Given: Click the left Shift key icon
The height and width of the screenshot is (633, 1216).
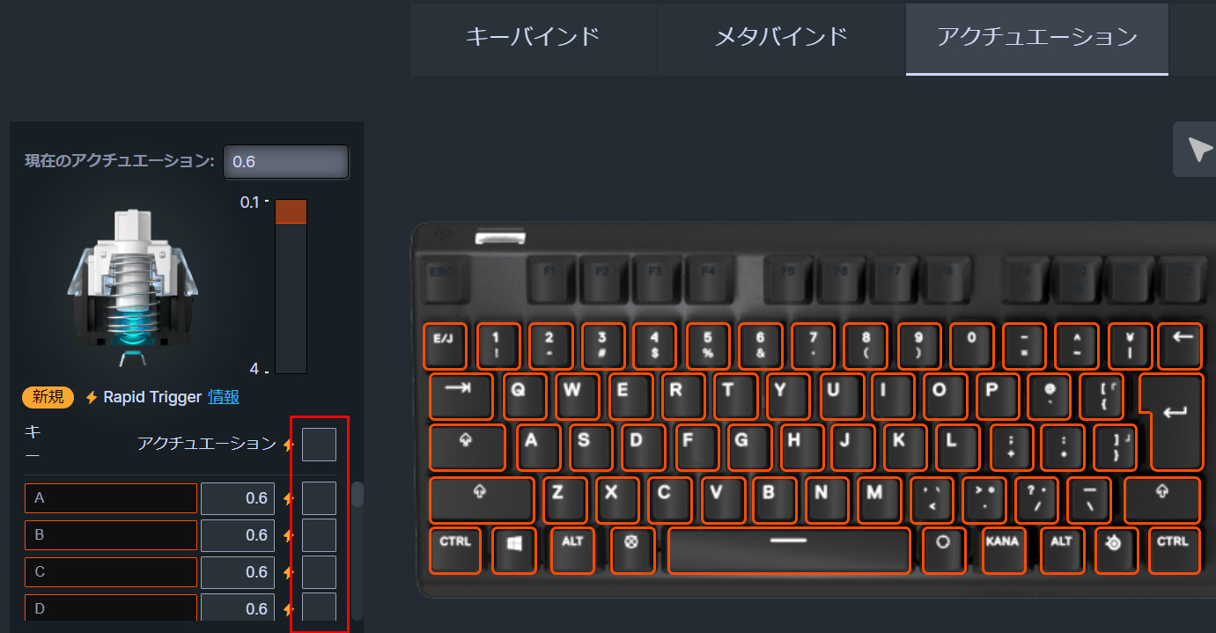Looking at the screenshot, I should (x=482, y=500).
